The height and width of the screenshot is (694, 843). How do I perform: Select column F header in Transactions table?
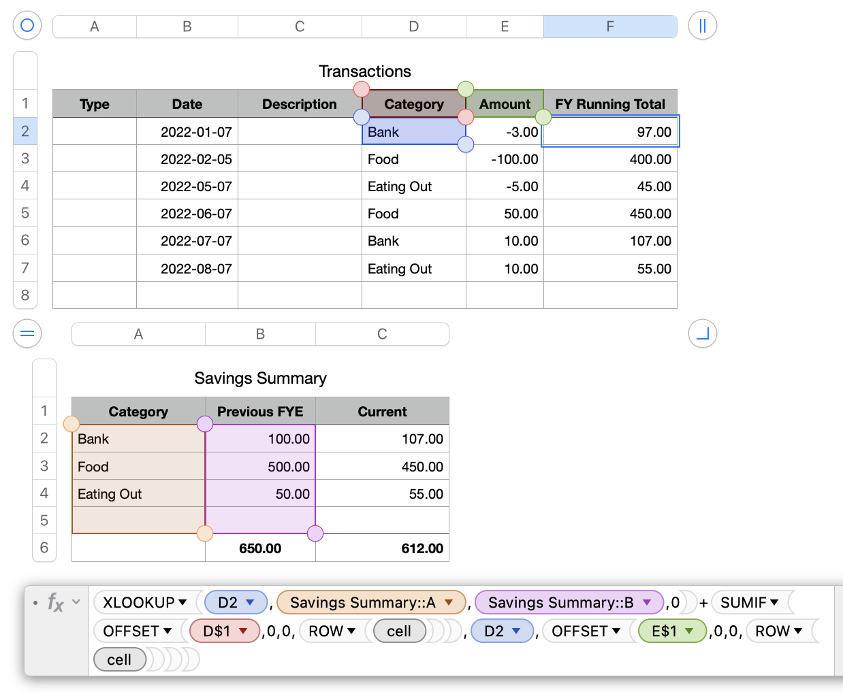(x=610, y=27)
